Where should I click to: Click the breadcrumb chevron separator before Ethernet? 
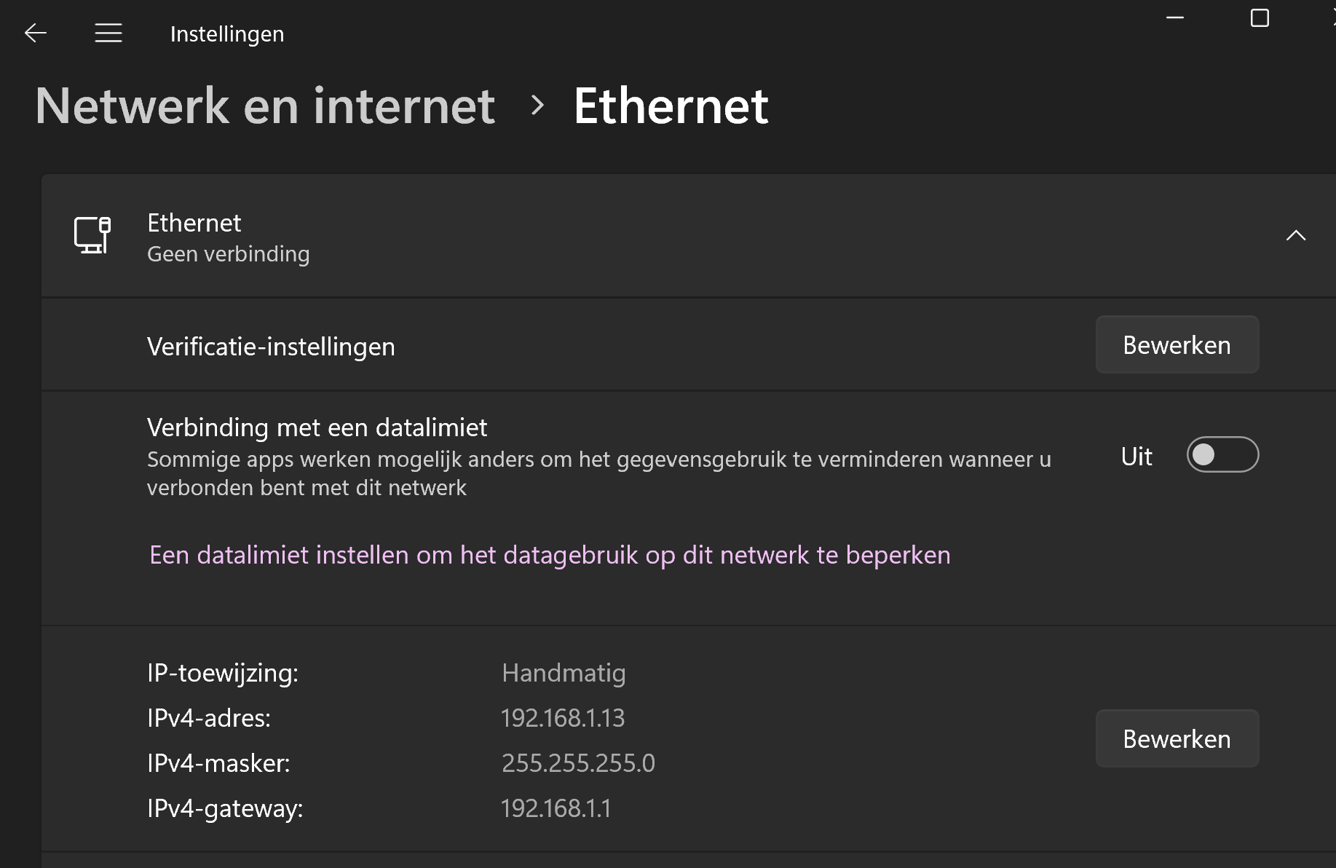[x=537, y=106]
